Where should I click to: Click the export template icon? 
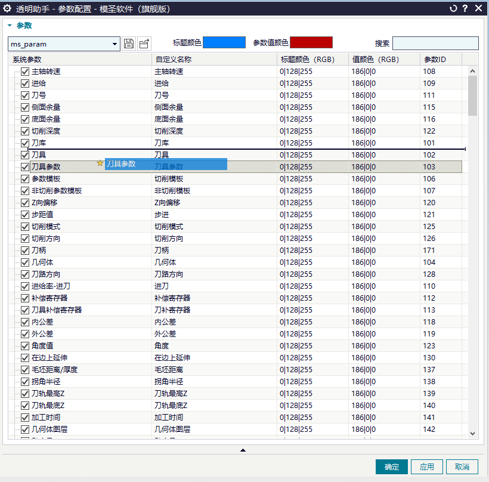click(144, 44)
